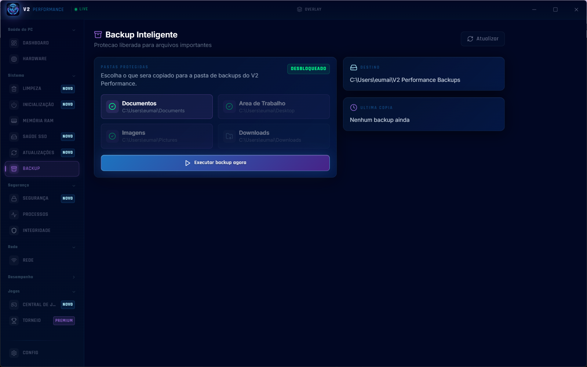Toggle the Area de Trabalho folder
587x367 pixels.
[x=274, y=106]
